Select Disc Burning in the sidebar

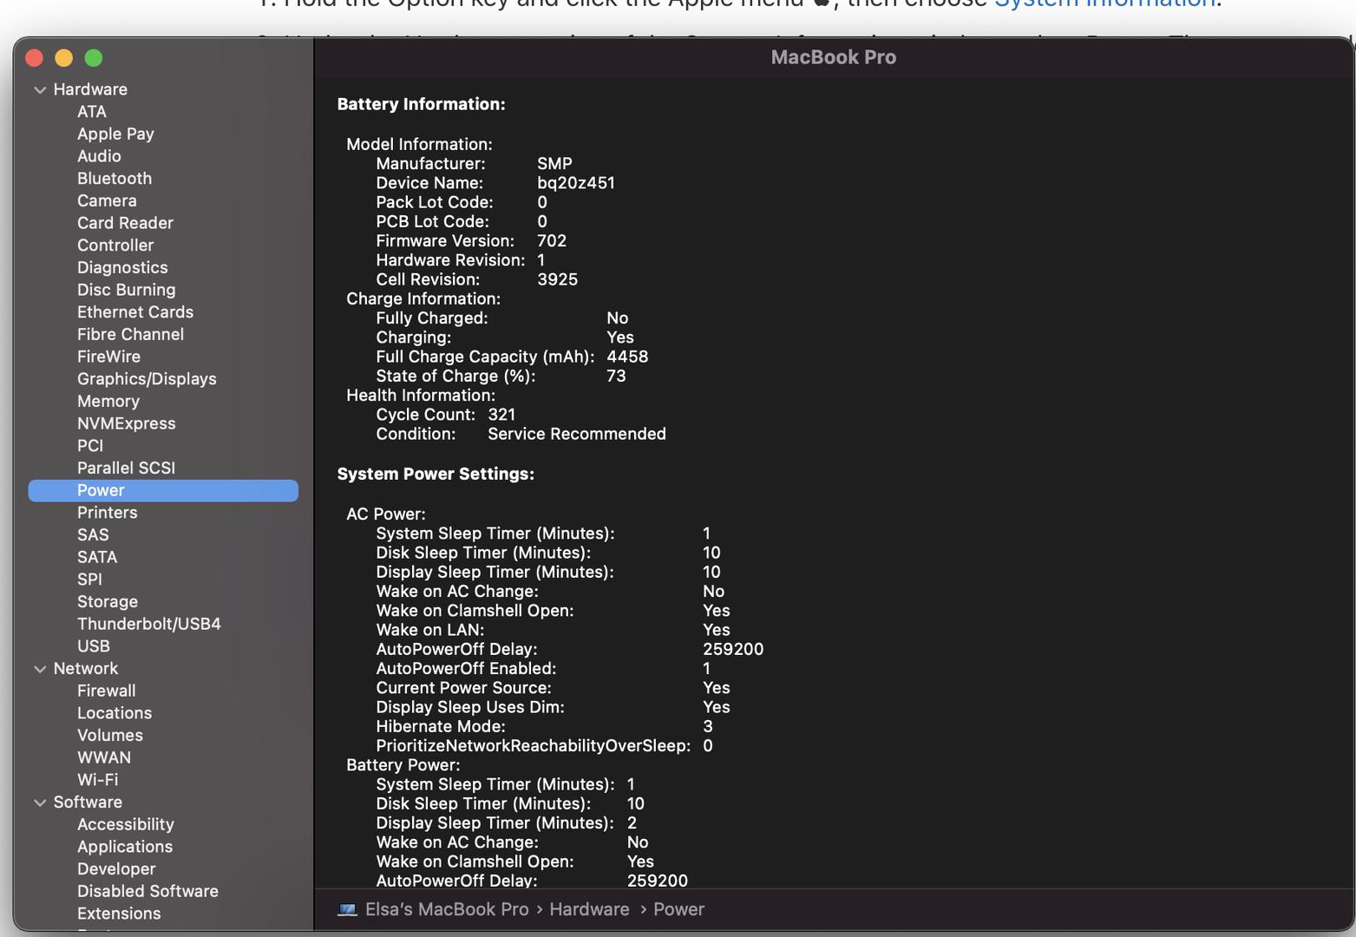tap(126, 290)
